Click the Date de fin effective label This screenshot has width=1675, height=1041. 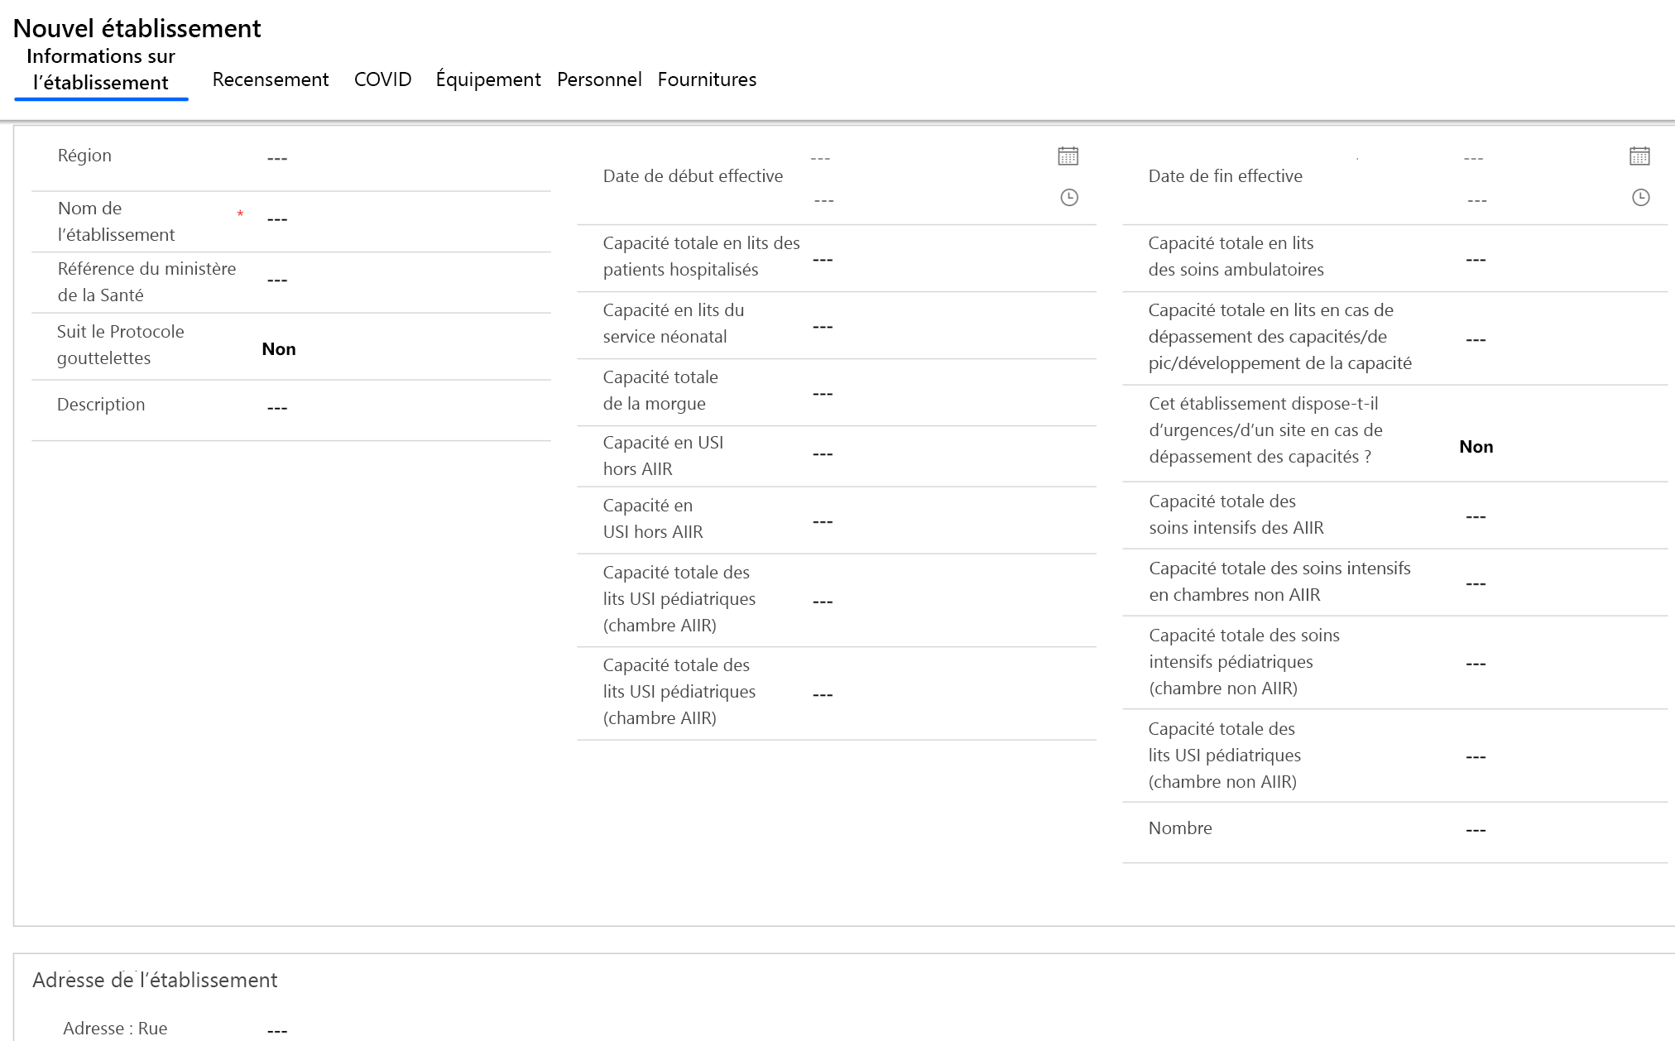point(1226,176)
